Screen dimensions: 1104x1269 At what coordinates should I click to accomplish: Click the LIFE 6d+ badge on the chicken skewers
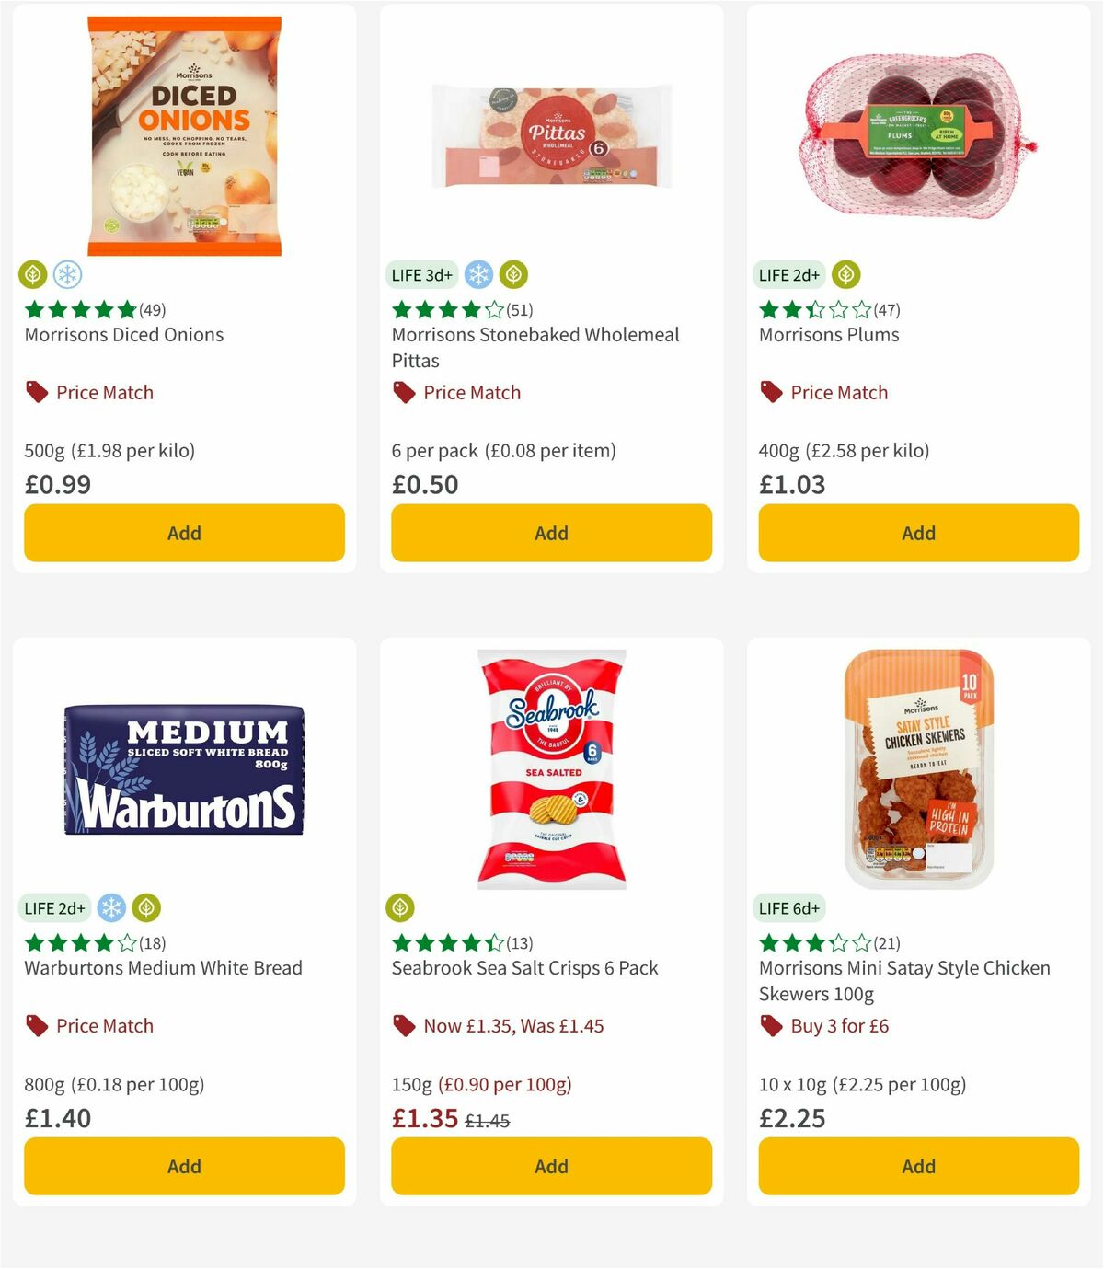point(790,907)
